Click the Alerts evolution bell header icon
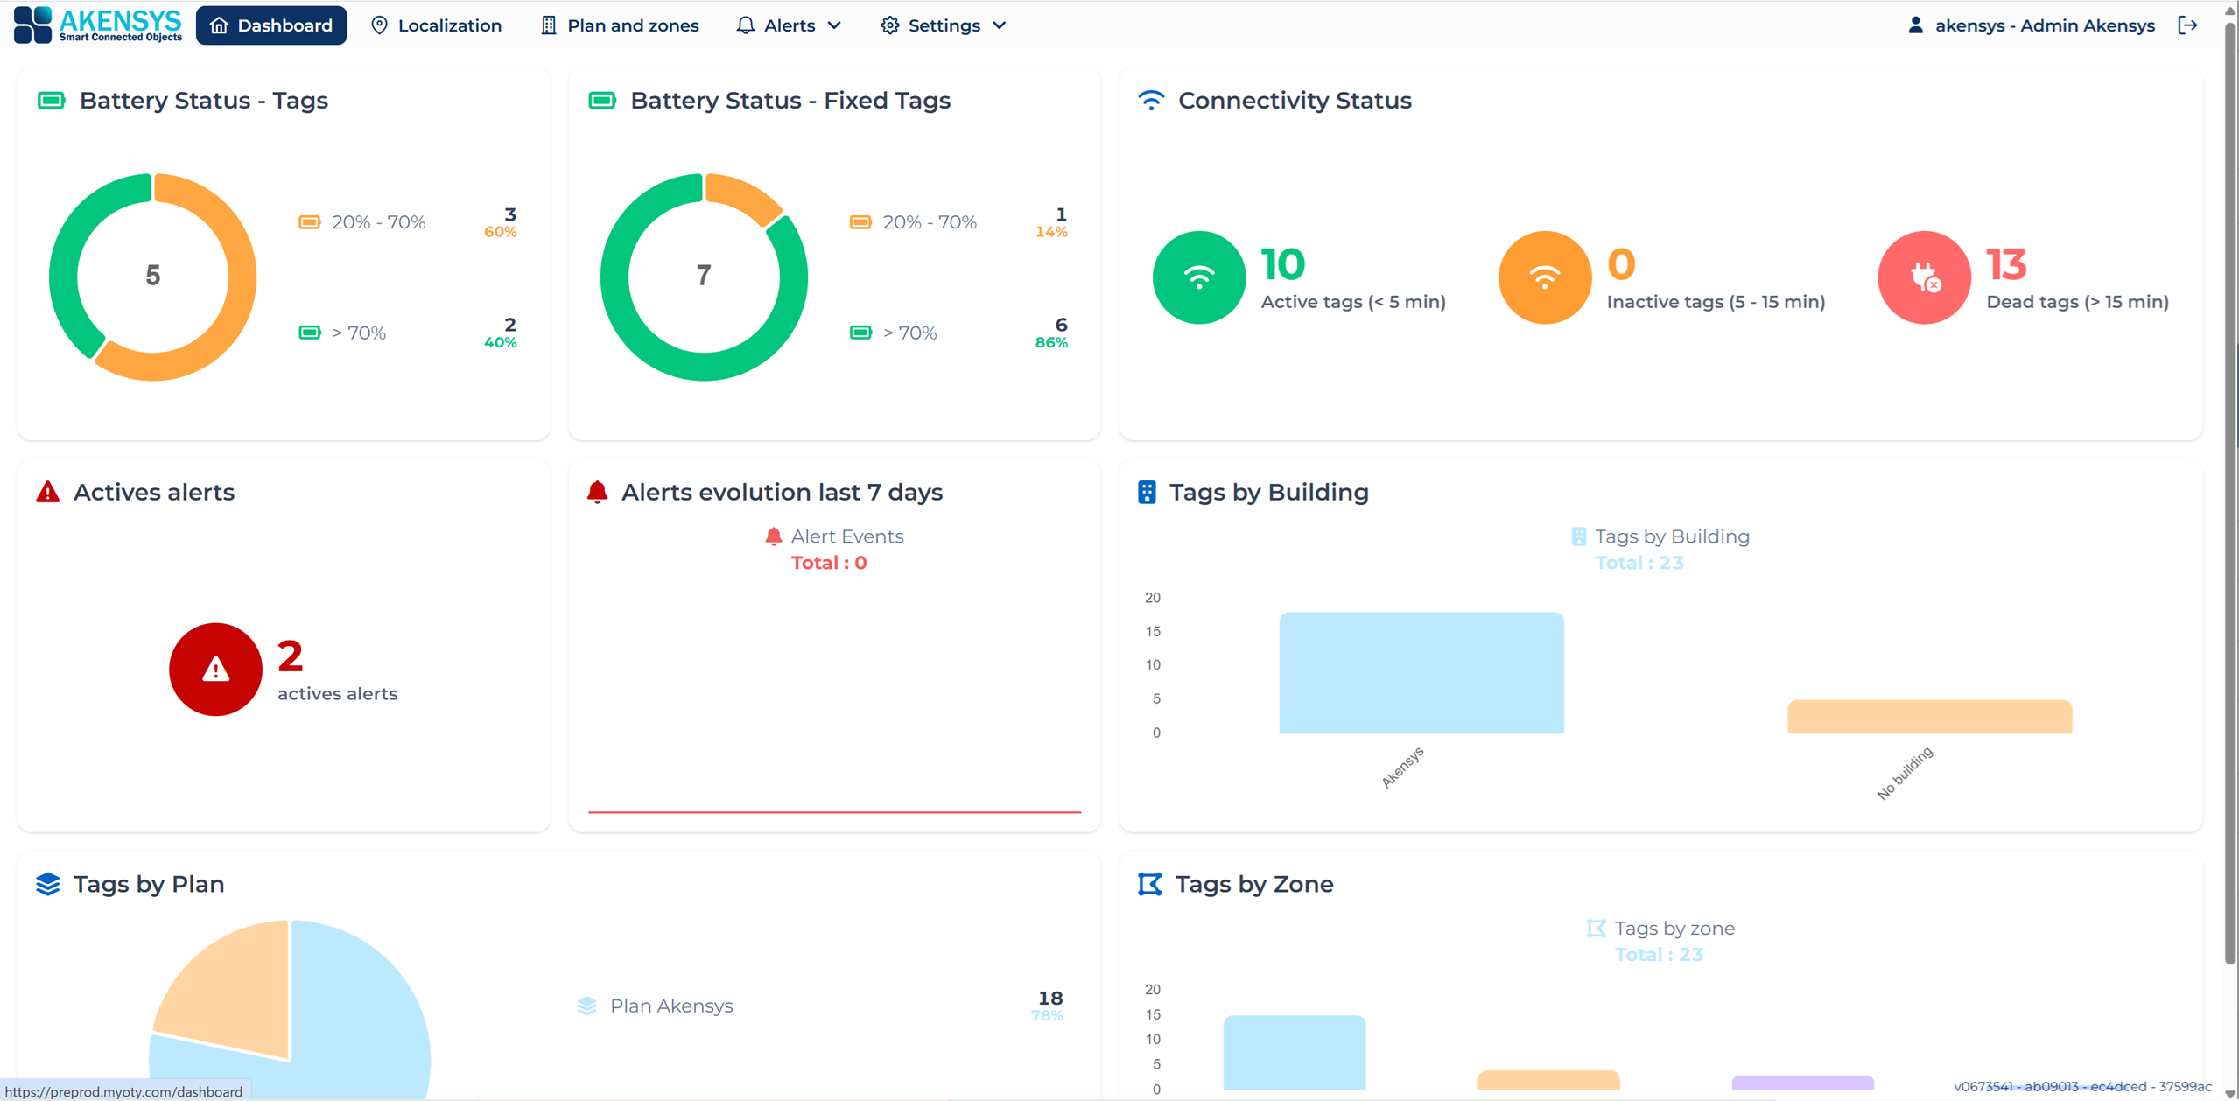 coord(598,492)
